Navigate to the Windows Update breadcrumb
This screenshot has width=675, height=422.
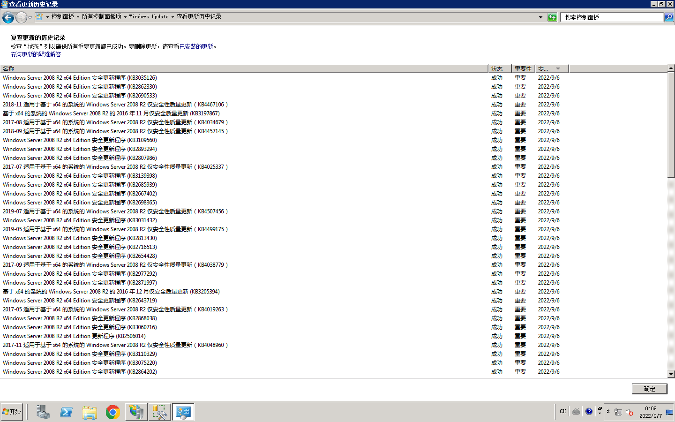point(149,17)
